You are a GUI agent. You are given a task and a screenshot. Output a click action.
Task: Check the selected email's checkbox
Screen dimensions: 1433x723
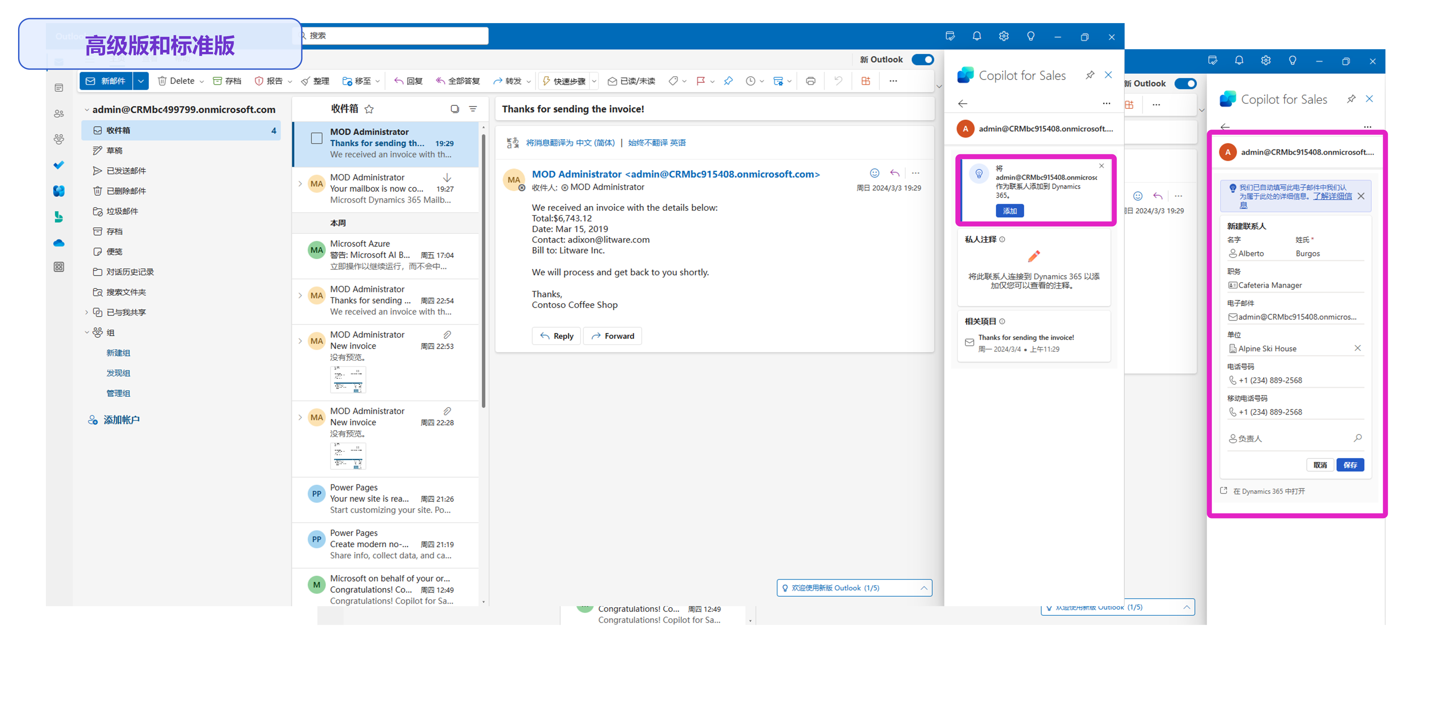coord(316,138)
